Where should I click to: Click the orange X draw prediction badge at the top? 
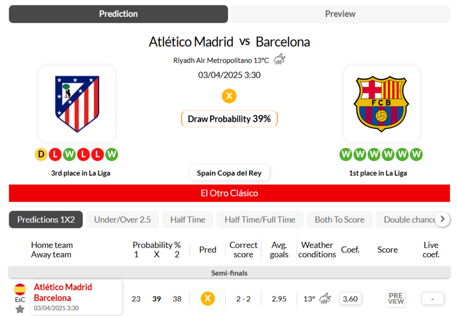tap(229, 96)
